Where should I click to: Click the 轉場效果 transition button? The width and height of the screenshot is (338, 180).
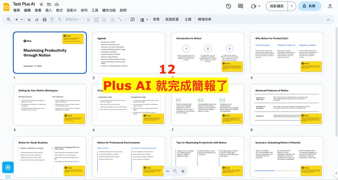click(205, 19)
